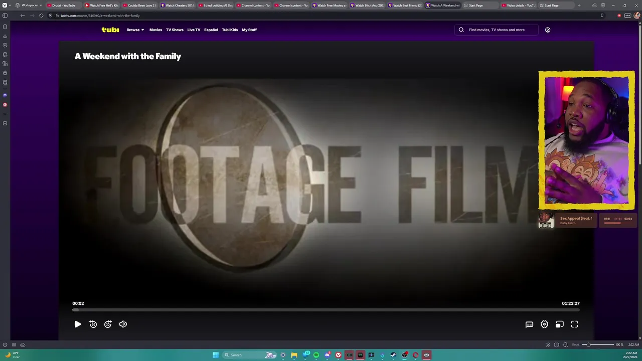Seek on the video progress bar

coord(326,310)
